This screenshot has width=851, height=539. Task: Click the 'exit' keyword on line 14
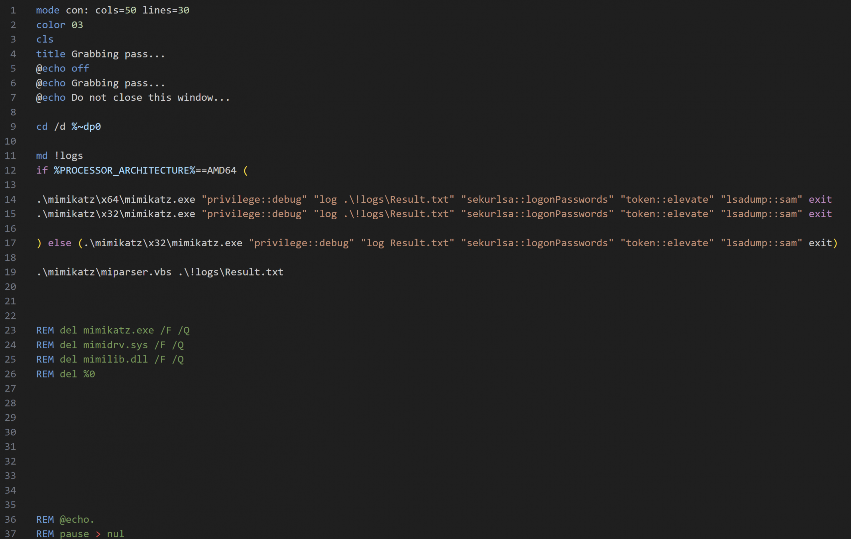coord(820,199)
